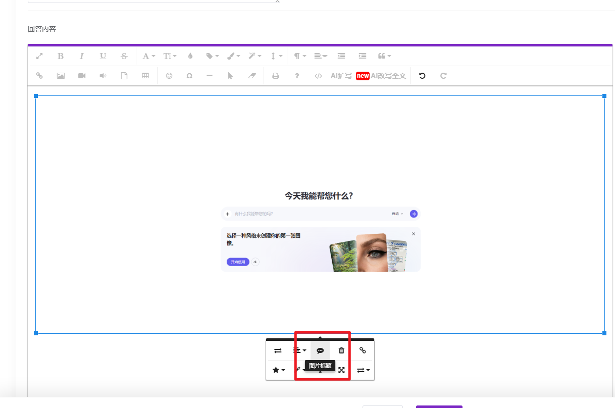Viewport: 615px width, 408px height.
Task: Click the AI扩写 button
Action: (x=341, y=76)
